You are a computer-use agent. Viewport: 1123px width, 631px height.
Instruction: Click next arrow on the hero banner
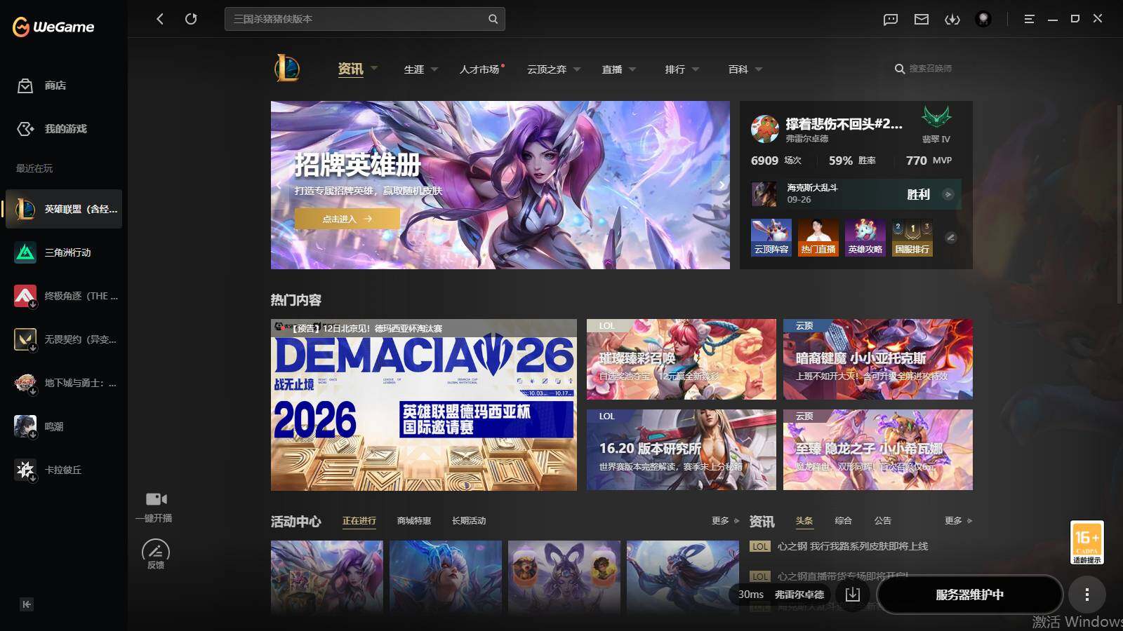(x=721, y=185)
